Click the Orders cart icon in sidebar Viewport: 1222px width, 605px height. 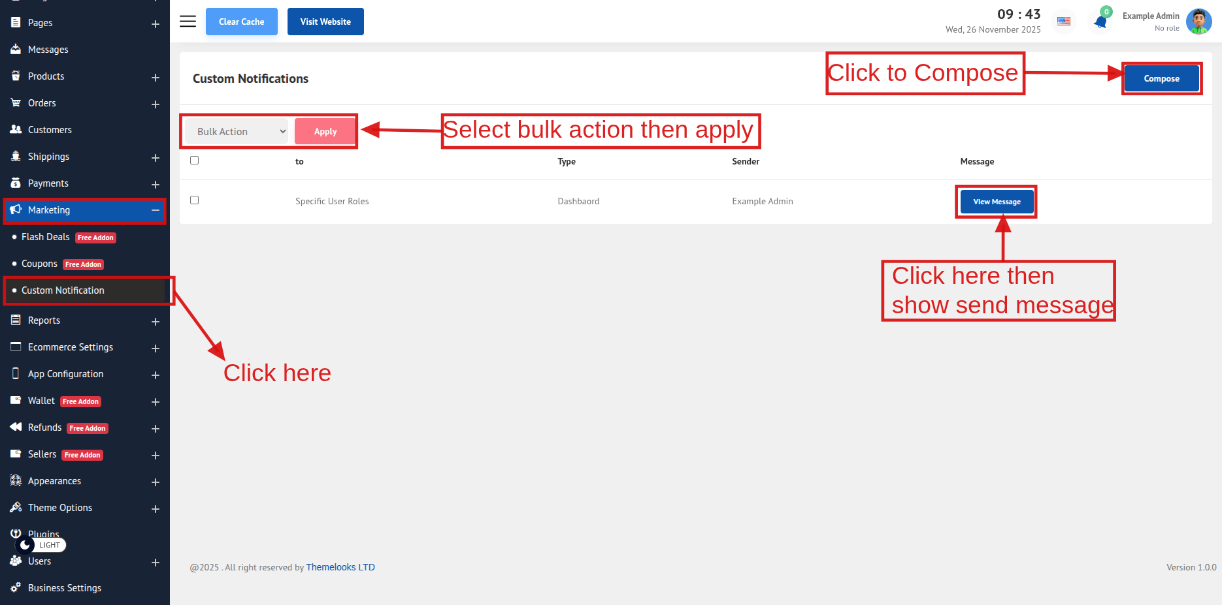(16, 103)
